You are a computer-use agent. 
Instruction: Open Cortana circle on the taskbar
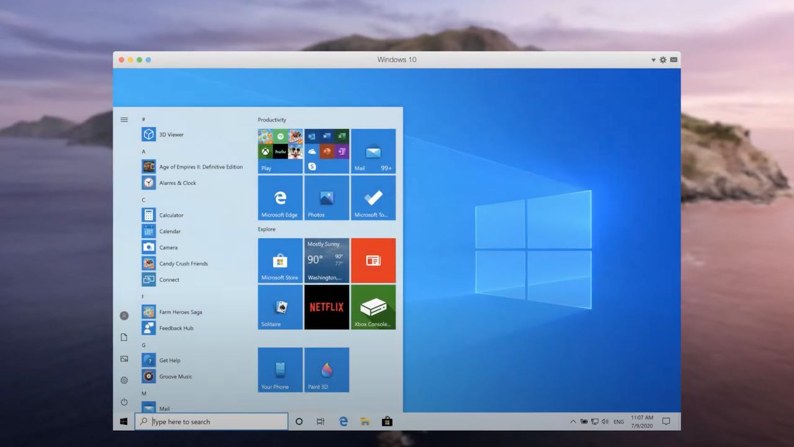pyautogui.click(x=299, y=422)
